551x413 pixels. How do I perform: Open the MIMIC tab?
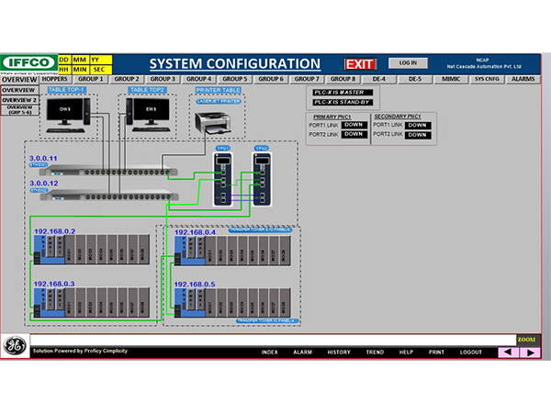(x=451, y=80)
